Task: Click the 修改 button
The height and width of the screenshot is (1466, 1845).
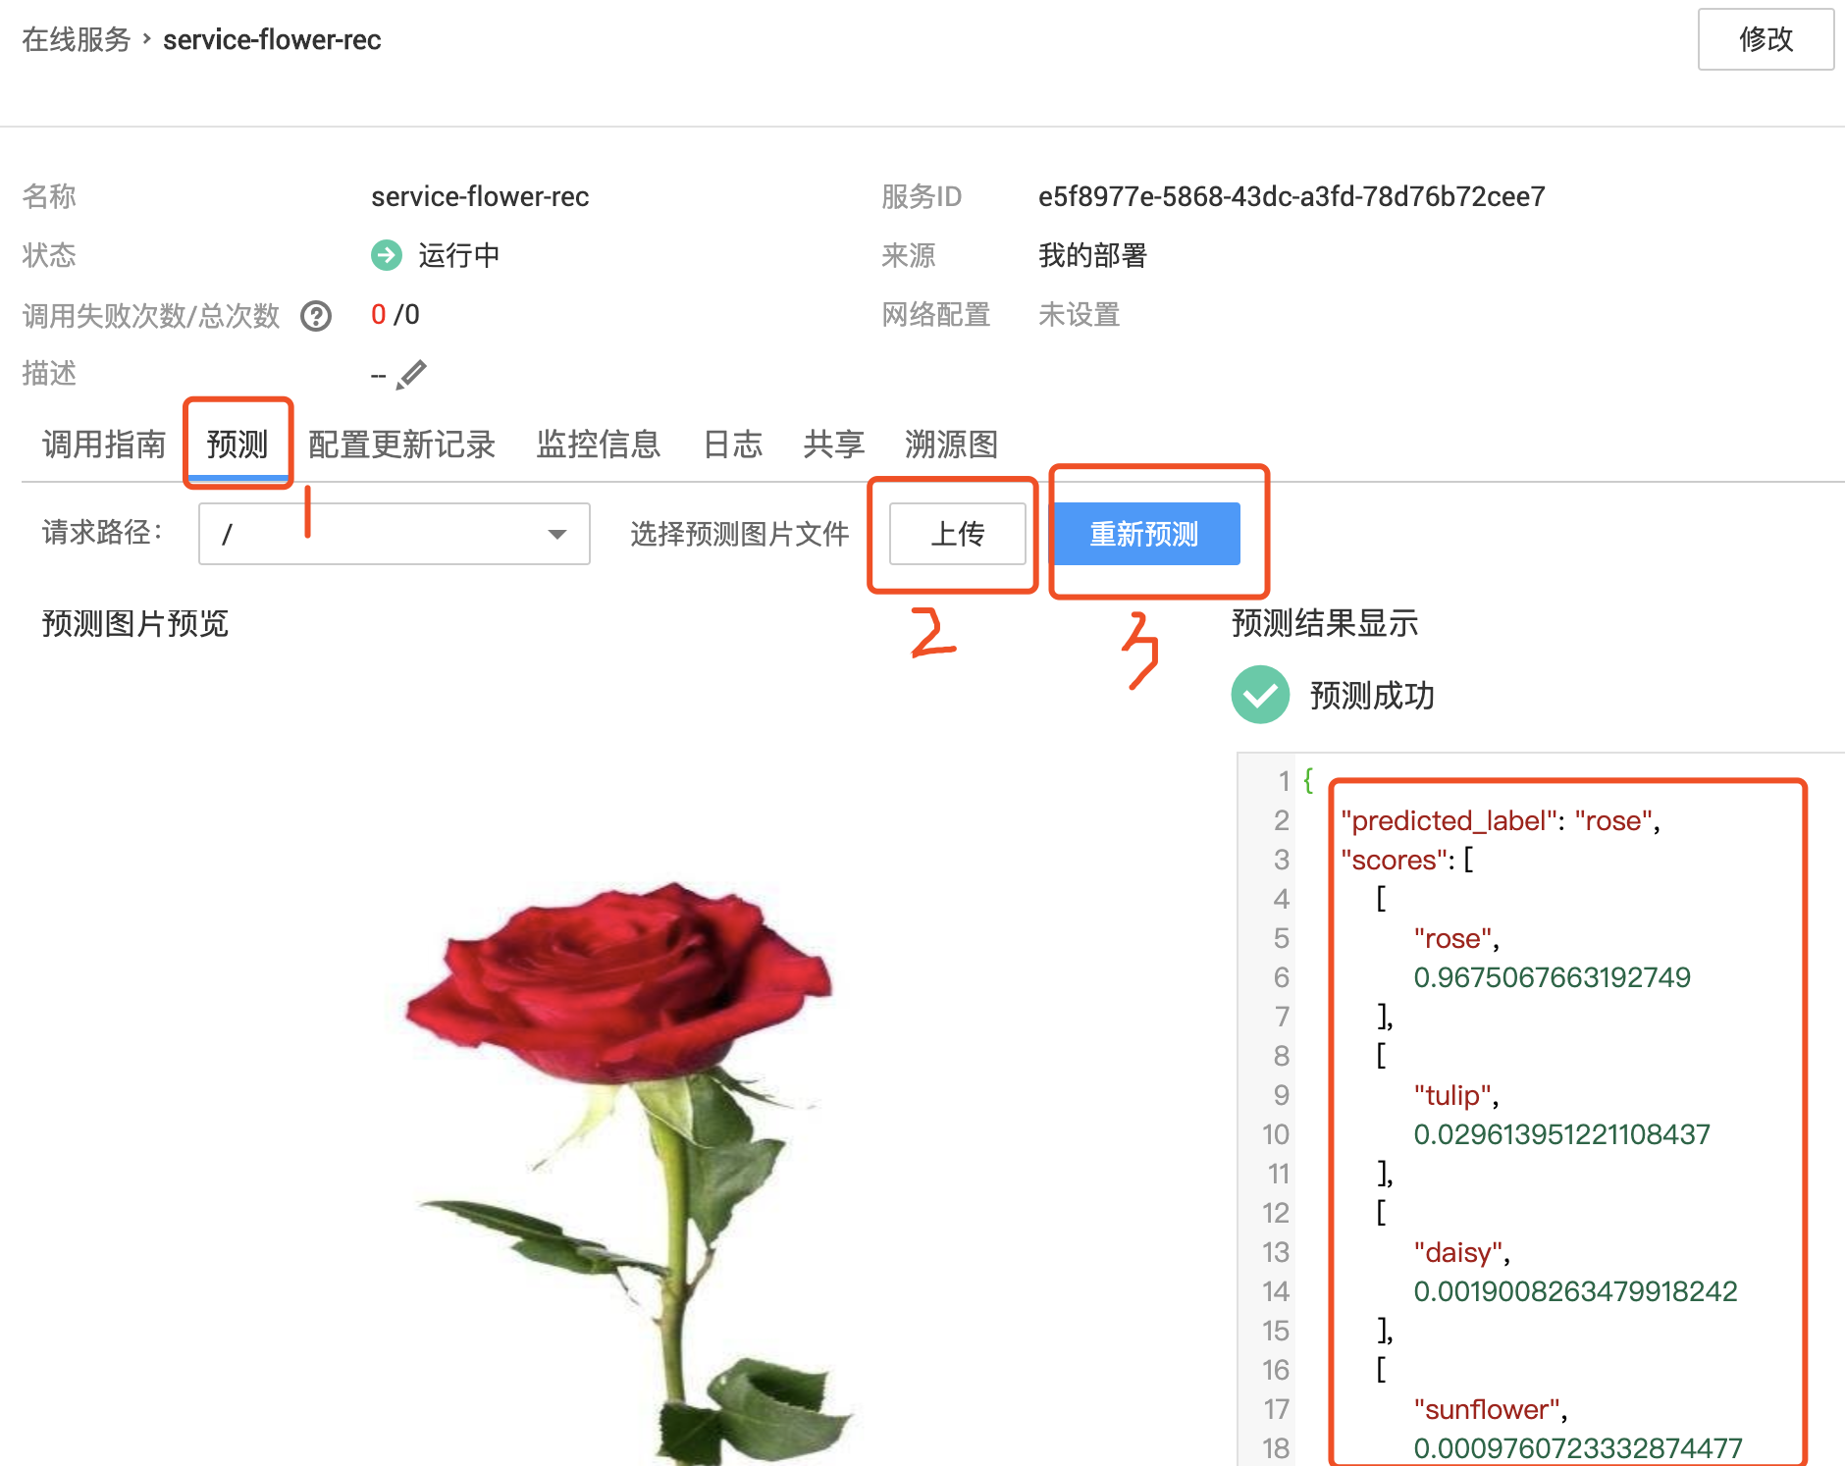Action: click(x=1766, y=39)
